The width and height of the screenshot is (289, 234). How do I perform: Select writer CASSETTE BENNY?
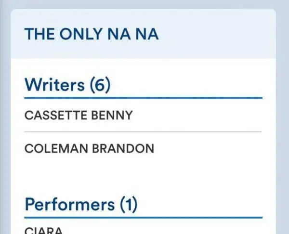point(79,116)
